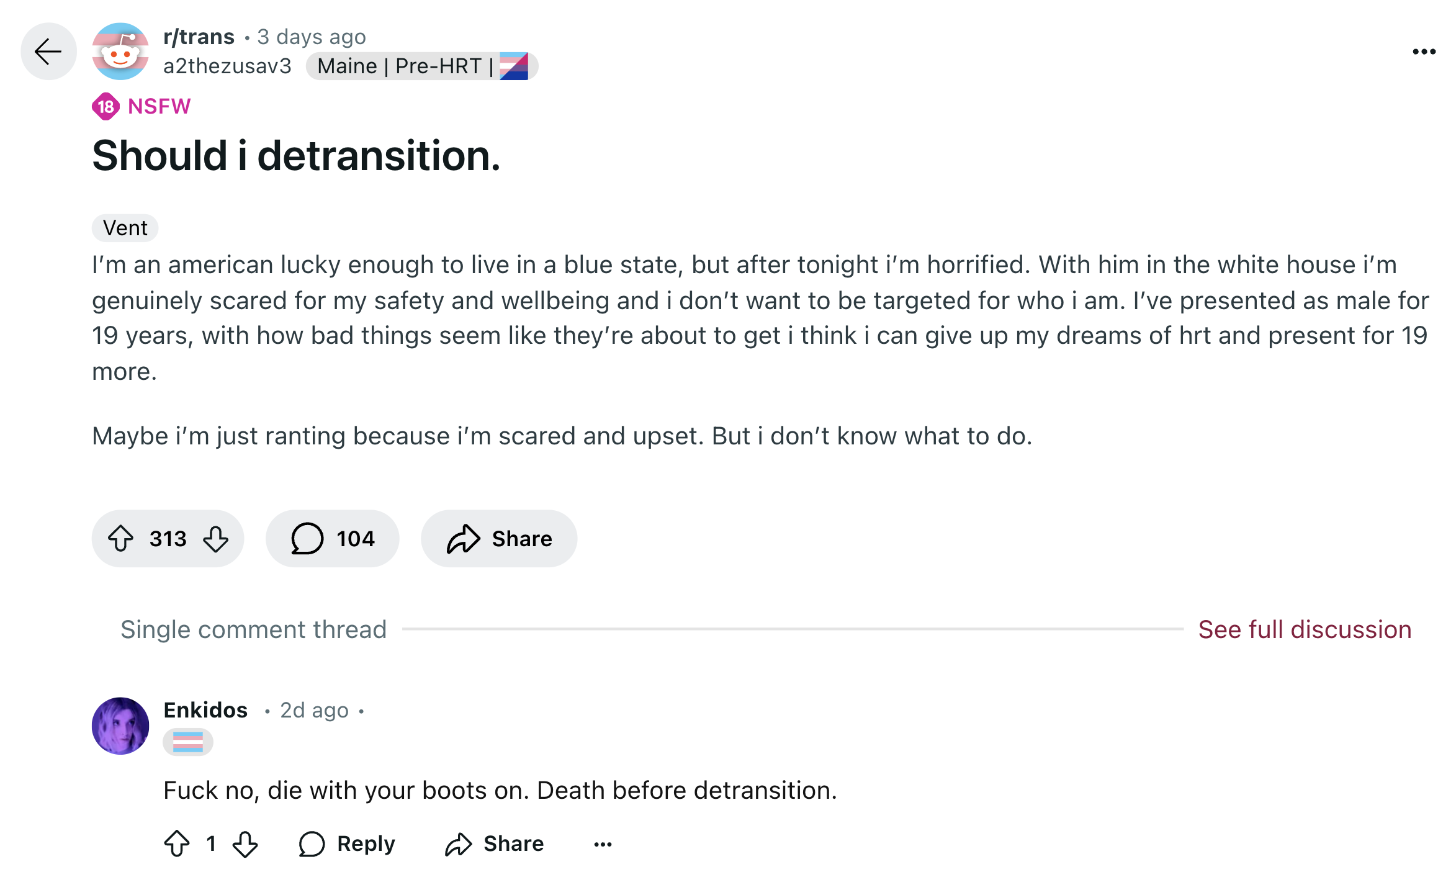The width and height of the screenshot is (1456, 895).
Task: Reply to the Enkidos comment
Action: [x=347, y=844]
